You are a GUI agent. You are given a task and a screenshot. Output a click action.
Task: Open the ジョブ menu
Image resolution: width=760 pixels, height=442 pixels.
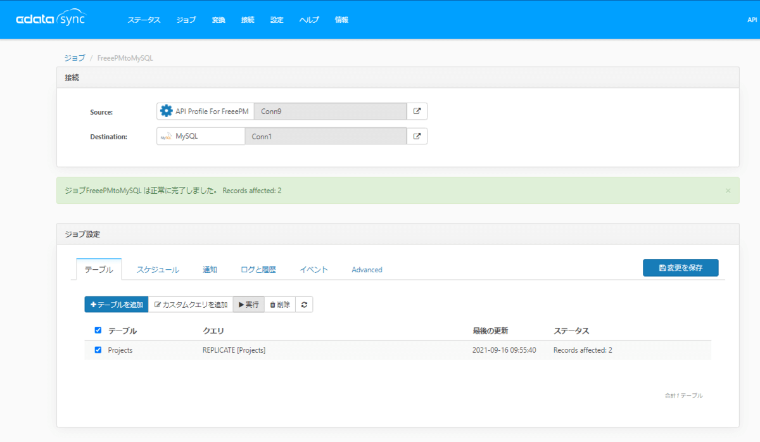(186, 20)
